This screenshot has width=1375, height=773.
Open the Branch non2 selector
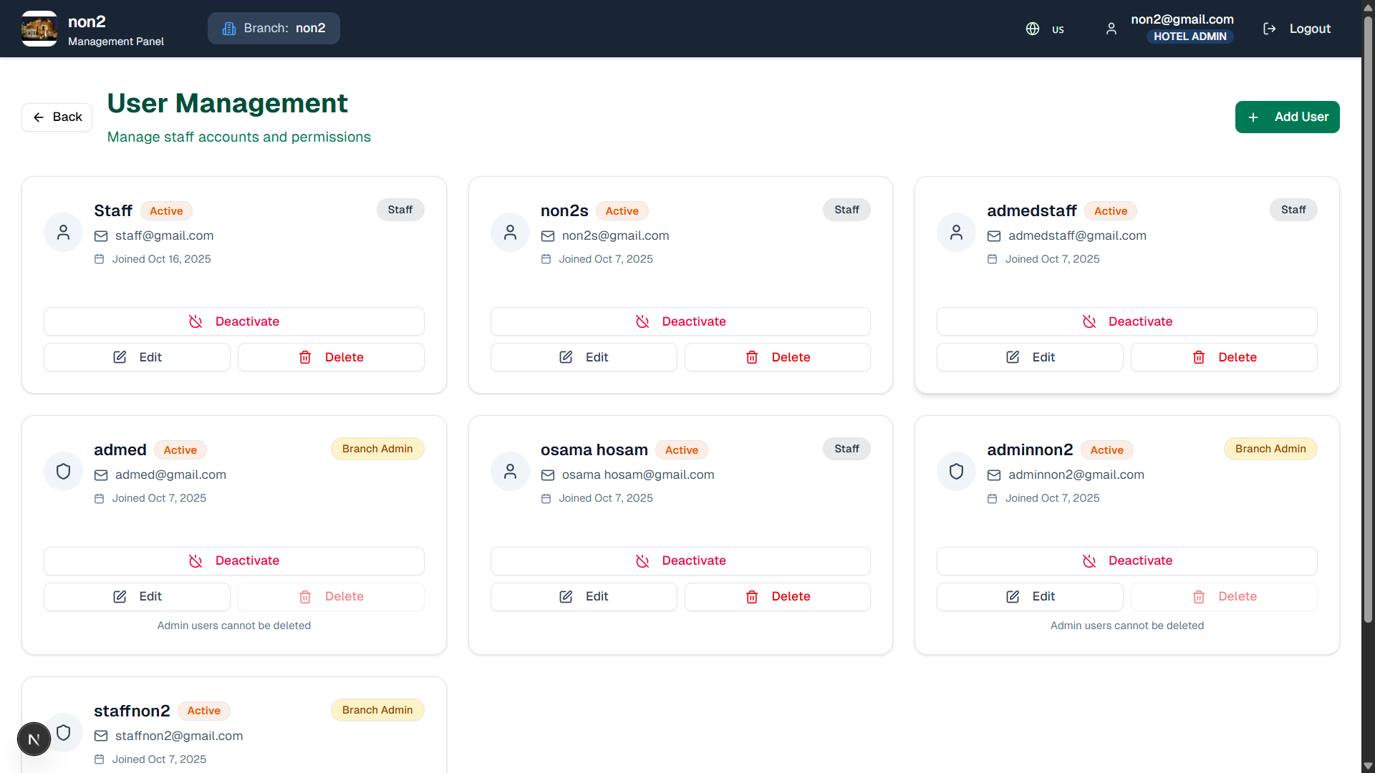click(x=274, y=29)
